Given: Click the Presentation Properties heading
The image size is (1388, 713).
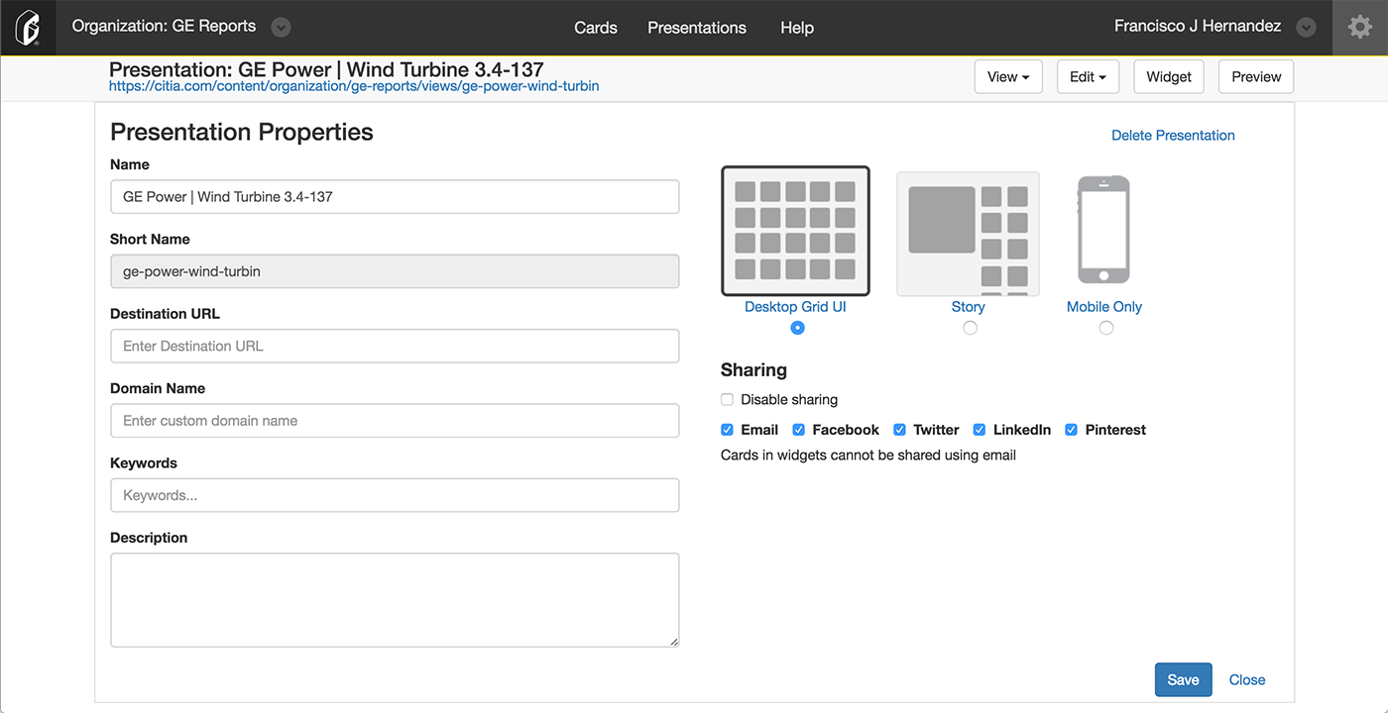Looking at the screenshot, I should click(x=242, y=133).
